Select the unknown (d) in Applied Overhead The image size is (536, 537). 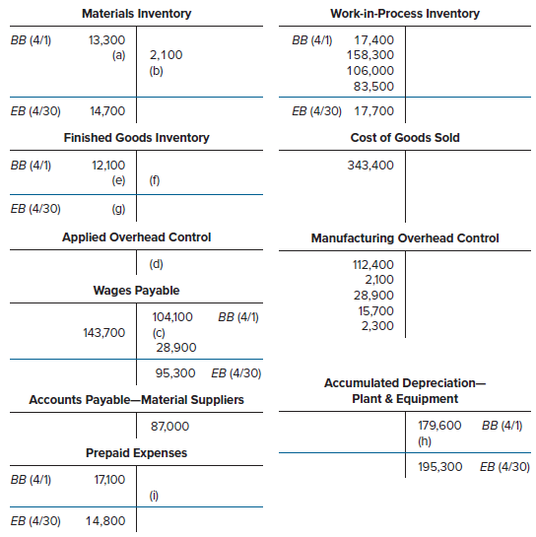click(x=157, y=264)
